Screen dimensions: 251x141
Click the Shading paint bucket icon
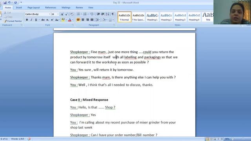(104, 20)
